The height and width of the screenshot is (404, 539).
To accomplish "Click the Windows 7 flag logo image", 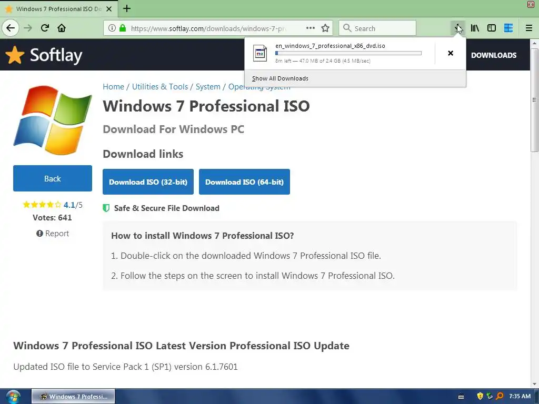I will (x=53, y=120).
